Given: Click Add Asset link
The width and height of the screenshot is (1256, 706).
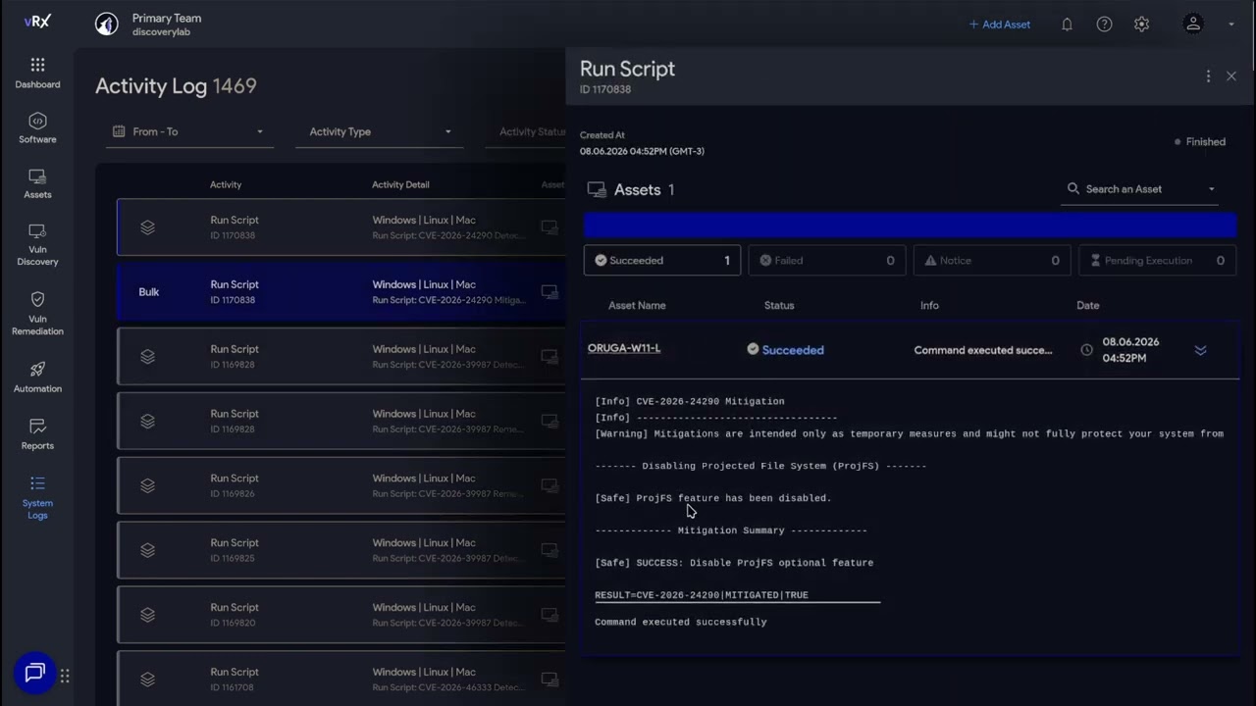Looking at the screenshot, I should coord(1000,25).
